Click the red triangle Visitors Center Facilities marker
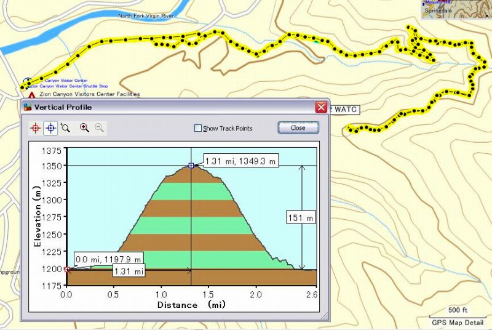Viewport: 492px width, 330px height. click(31, 95)
